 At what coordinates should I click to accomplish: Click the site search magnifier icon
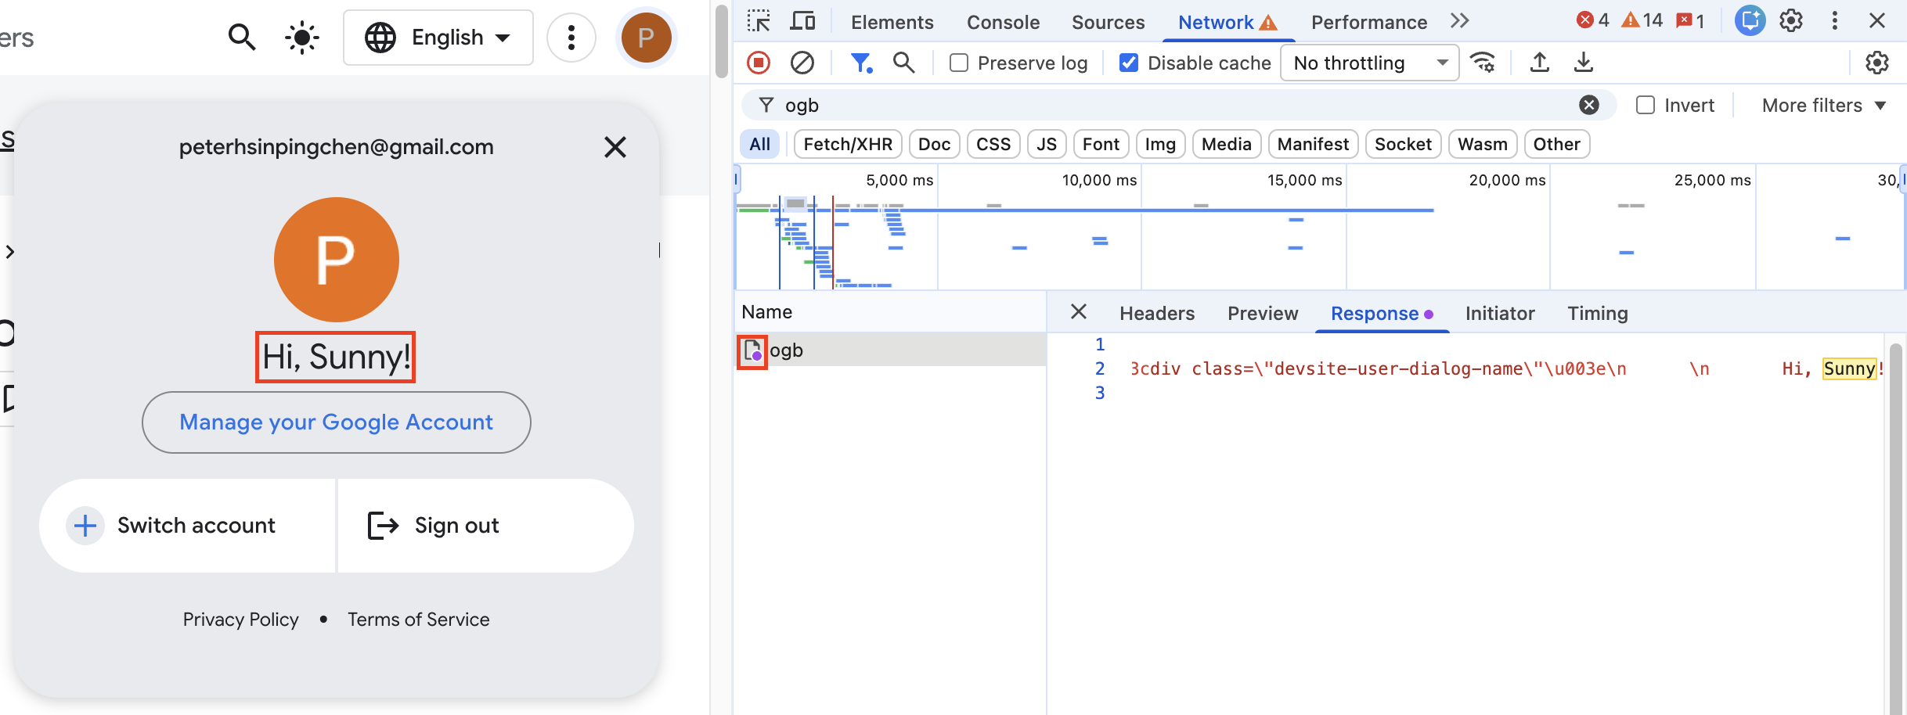[242, 38]
